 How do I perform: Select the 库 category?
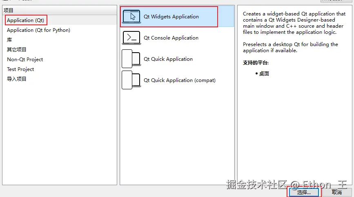point(9,40)
